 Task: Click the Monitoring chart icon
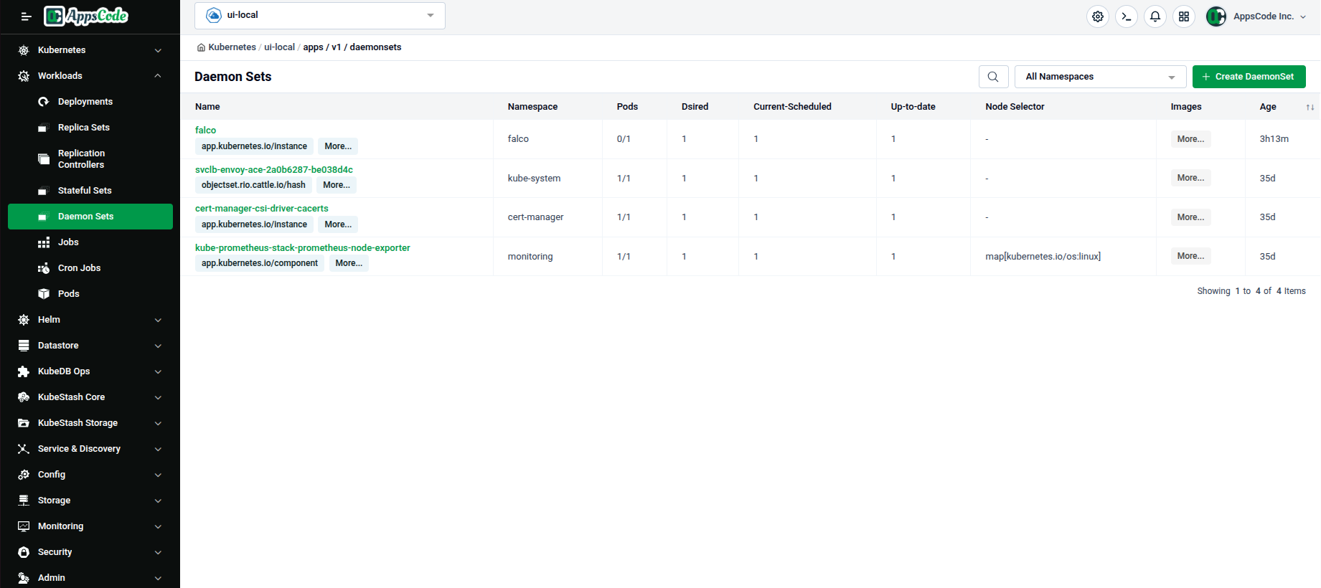(x=24, y=526)
